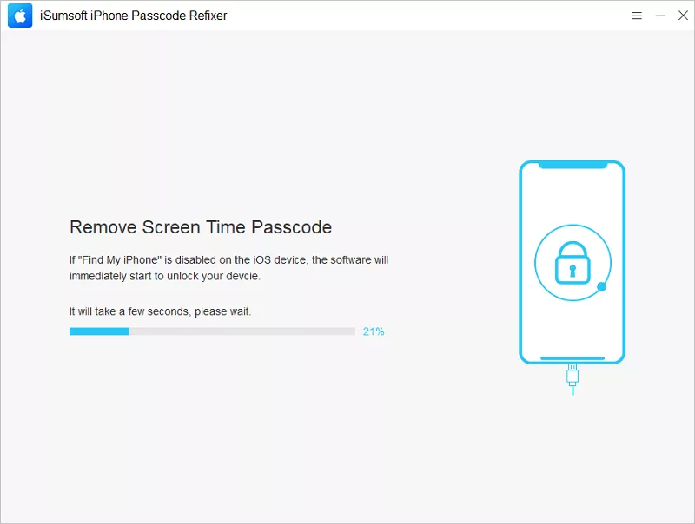Click the "Remove Screen Time Passcode" heading
The image size is (695, 524).
201,227
